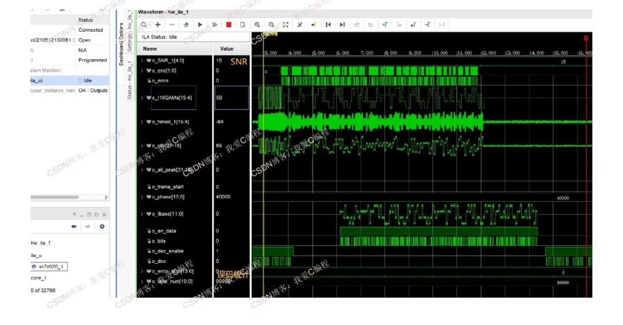
Task: Zoom fit the entire waveform
Action: [x=286, y=25]
